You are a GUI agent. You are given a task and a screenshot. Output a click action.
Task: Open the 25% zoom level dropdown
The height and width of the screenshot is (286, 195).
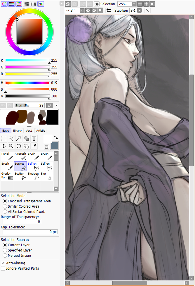click(x=133, y=4)
